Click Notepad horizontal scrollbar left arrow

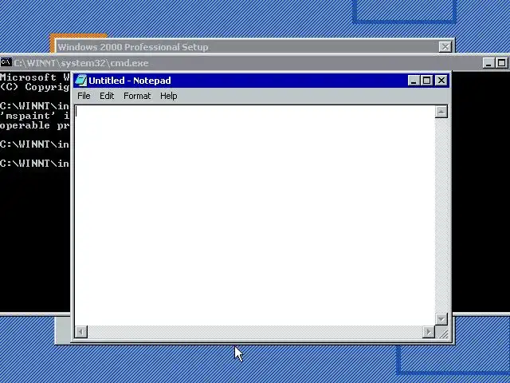[x=81, y=332]
